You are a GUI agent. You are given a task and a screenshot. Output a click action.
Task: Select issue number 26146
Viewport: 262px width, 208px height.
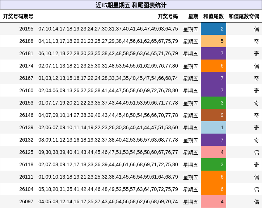click(x=26, y=115)
